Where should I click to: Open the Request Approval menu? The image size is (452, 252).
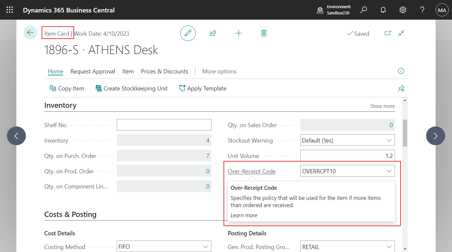(93, 71)
